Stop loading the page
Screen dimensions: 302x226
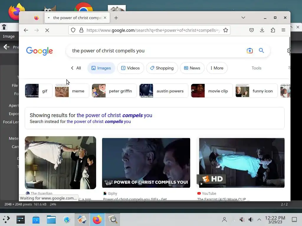coord(47,30)
